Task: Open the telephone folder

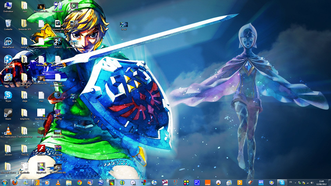Action: (24, 114)
